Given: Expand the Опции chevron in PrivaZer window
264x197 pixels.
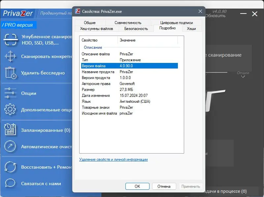Looking at the screenshot, I should [x=243, y=76].
